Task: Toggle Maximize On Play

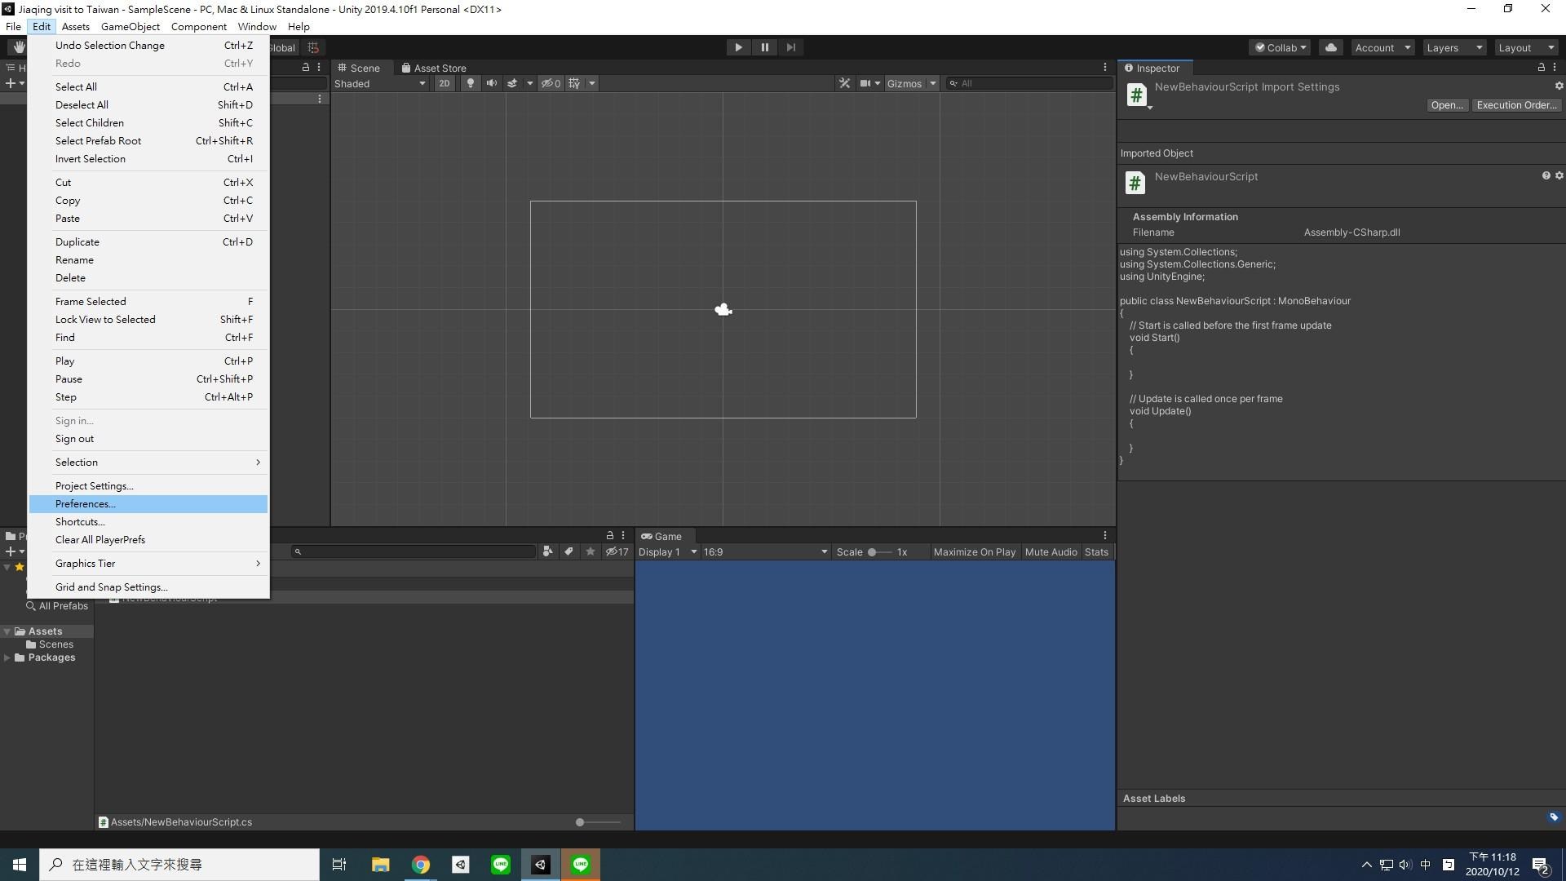Action: pyautogui.click(x=974, y=552)
